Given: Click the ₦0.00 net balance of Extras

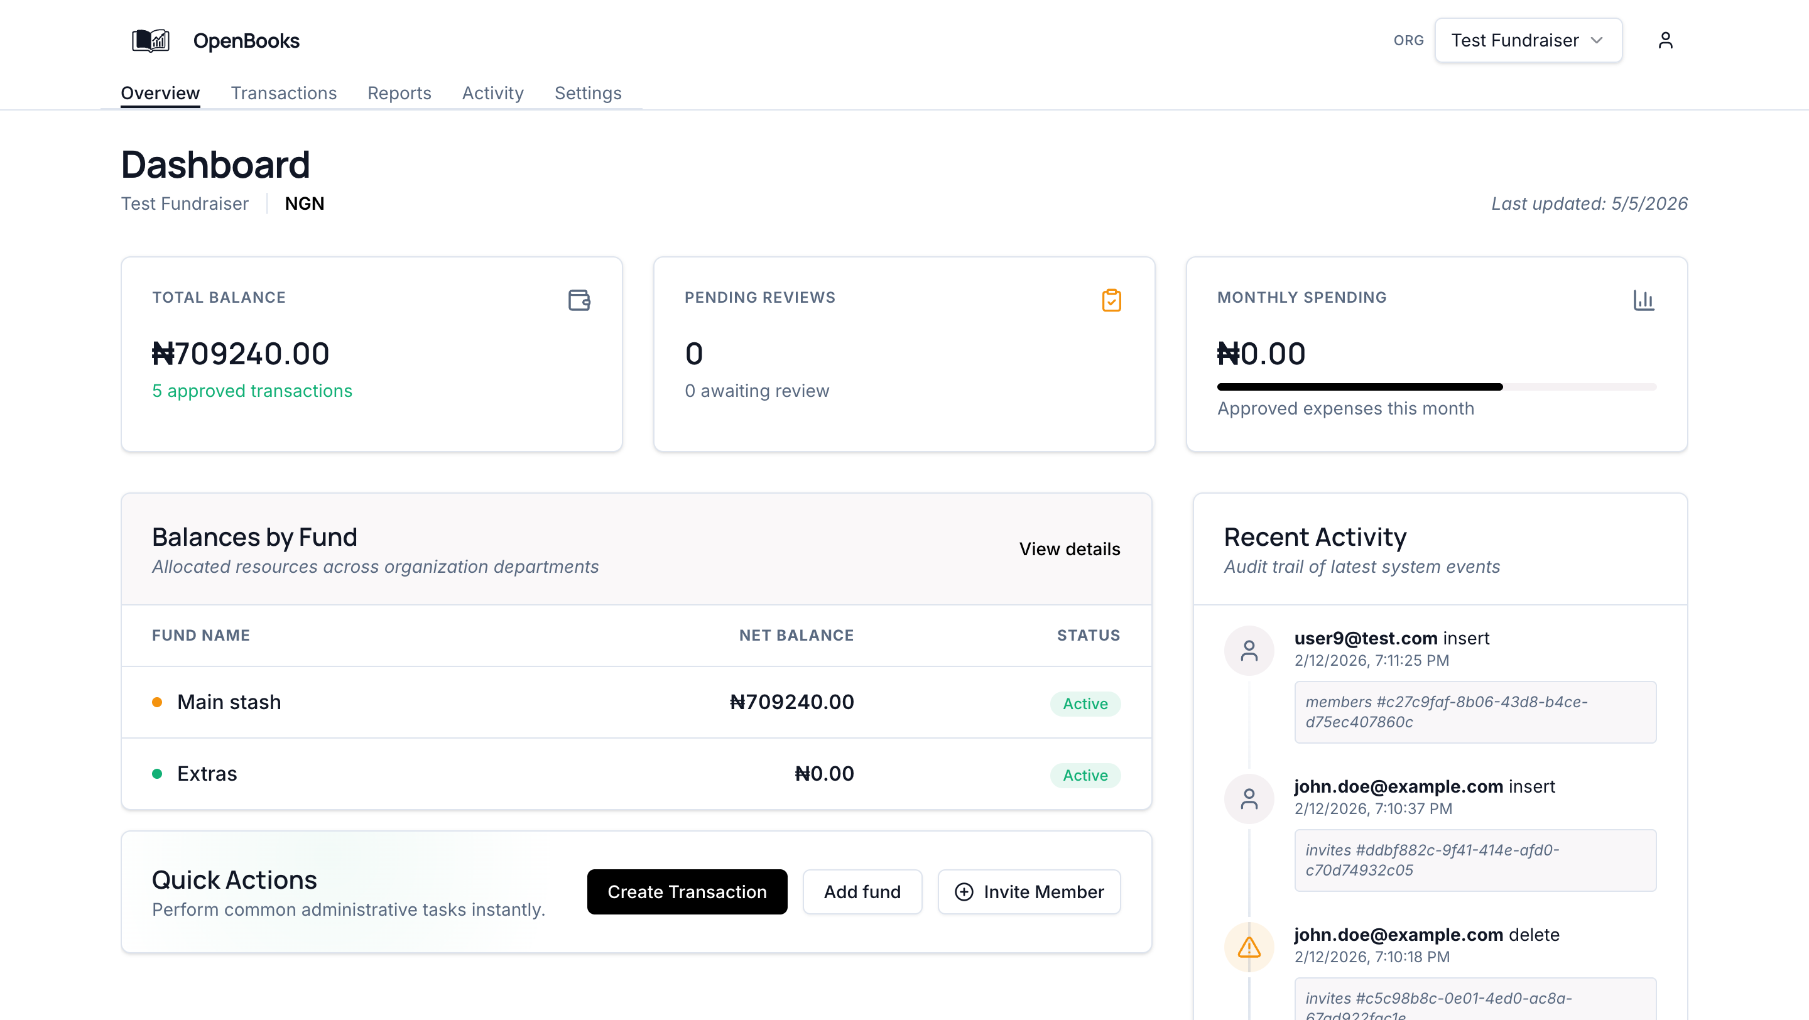Looking at the screenshot, I should pyautogui.click(x=823, y=774).
